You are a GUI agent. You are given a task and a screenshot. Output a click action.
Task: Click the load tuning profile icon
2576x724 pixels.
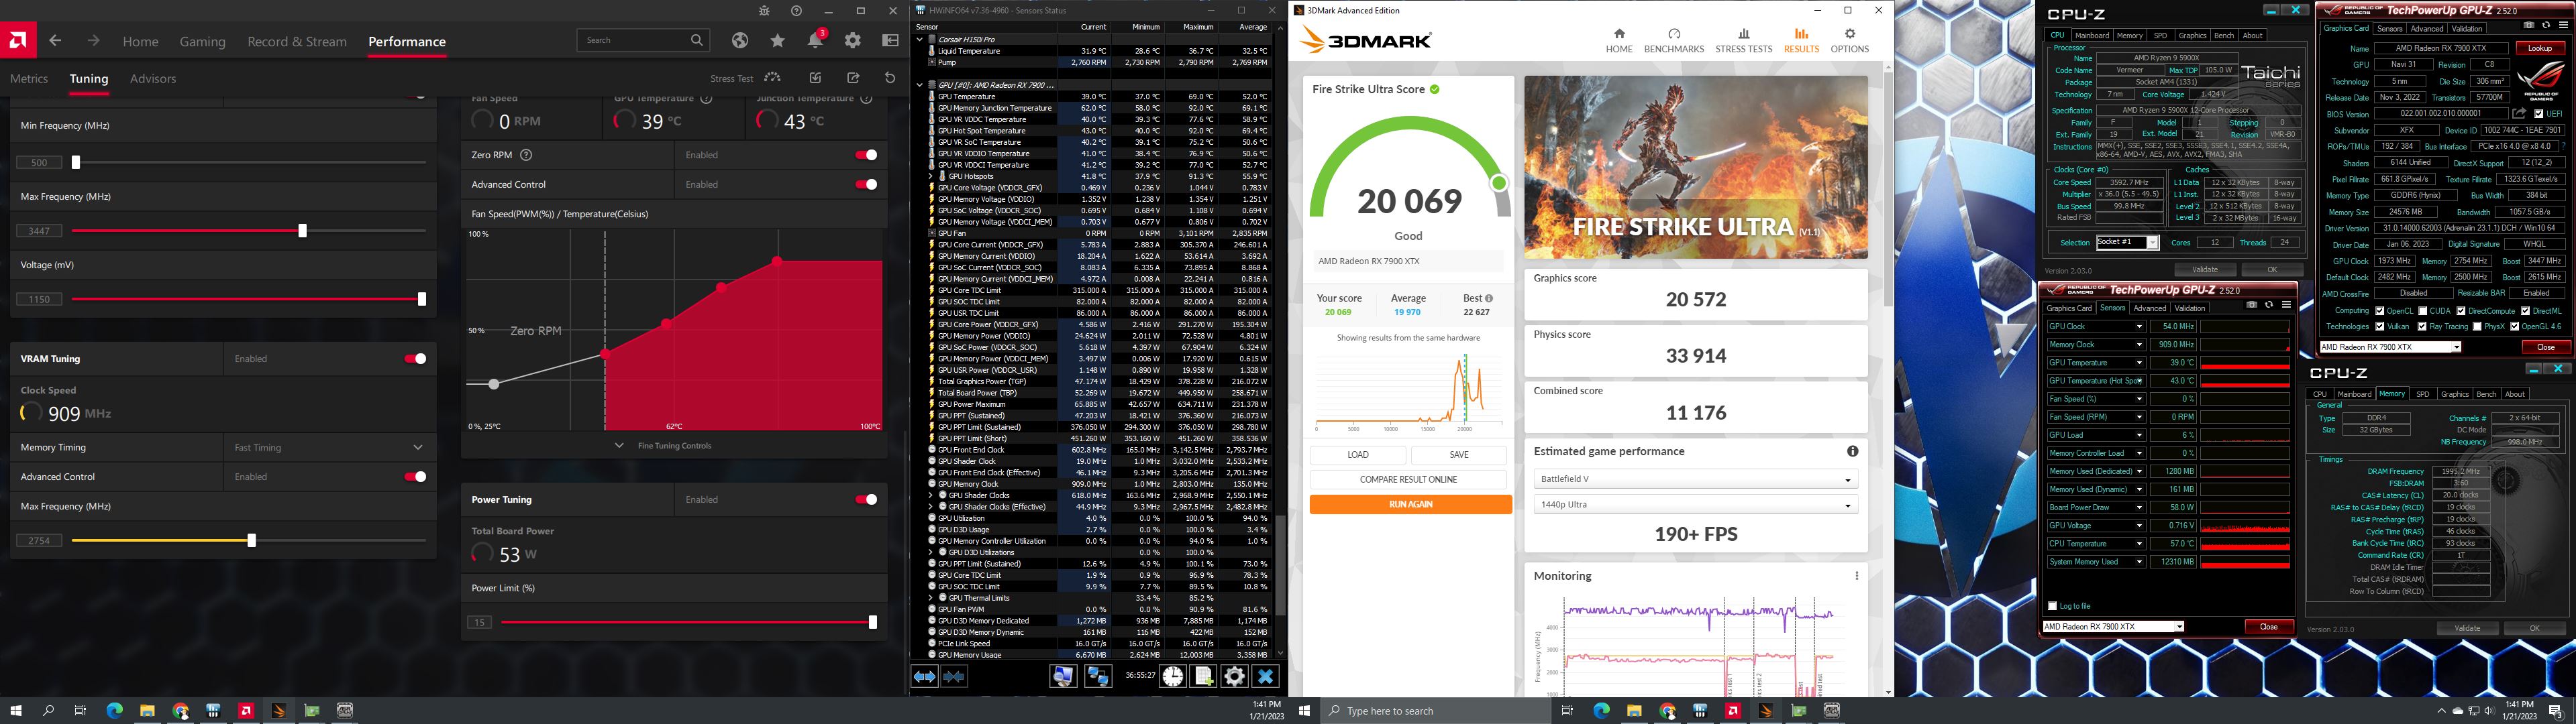pos(815,78)
